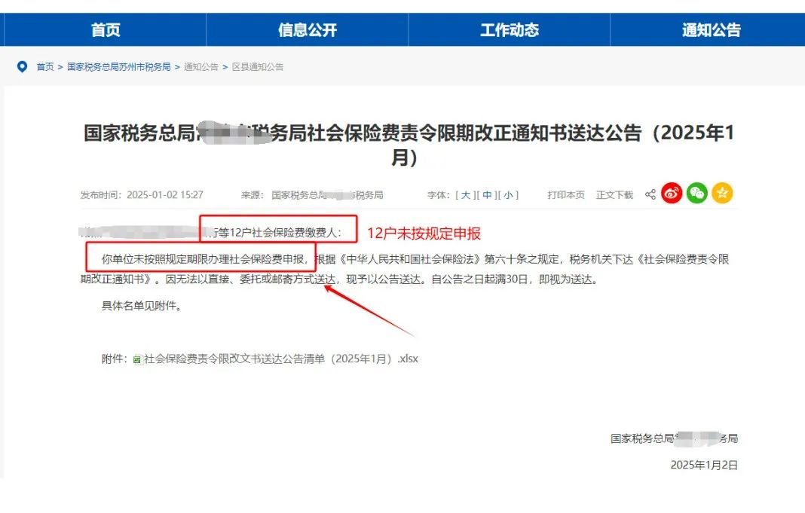
Task: Click the yellow QZone star icon
Action: click(722, 194)
